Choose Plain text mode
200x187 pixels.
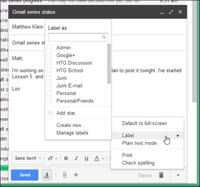[x=147, y=143]
